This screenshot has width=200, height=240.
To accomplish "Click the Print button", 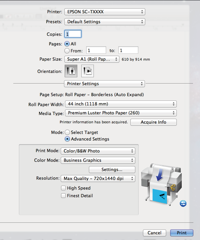I will point(182,233).
